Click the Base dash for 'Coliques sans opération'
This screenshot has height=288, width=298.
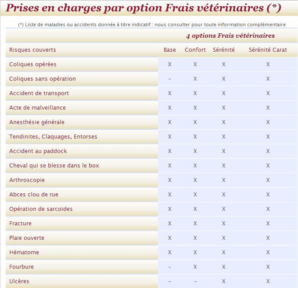[170, 79]
